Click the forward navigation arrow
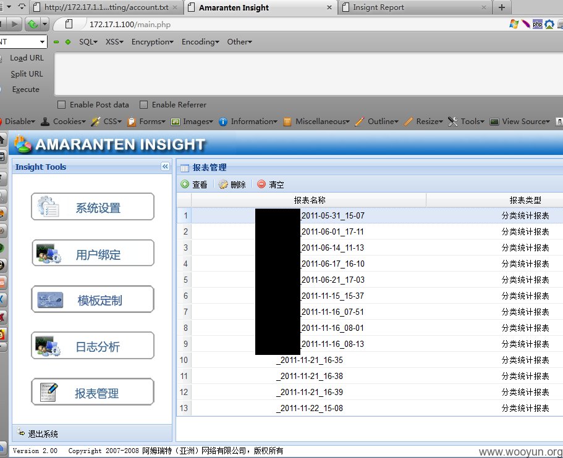 14,25
